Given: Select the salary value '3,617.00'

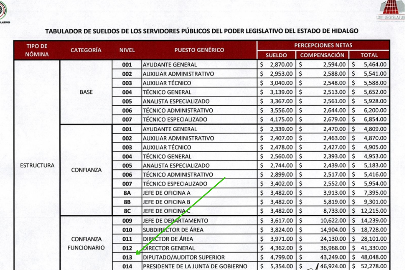Looking at the screenshot, I should (x=281, y=220).
